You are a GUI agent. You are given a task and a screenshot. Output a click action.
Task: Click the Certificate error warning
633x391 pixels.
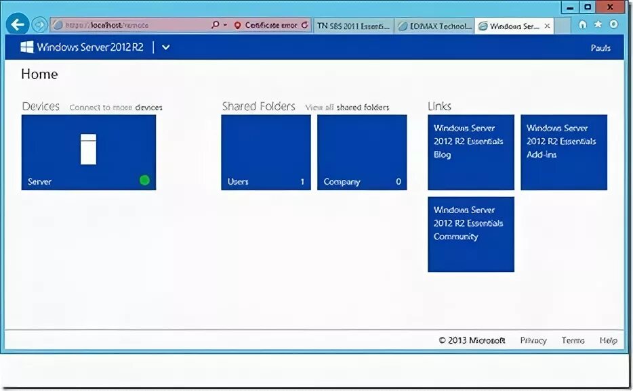pyautogui.click(x=266, y=25)
